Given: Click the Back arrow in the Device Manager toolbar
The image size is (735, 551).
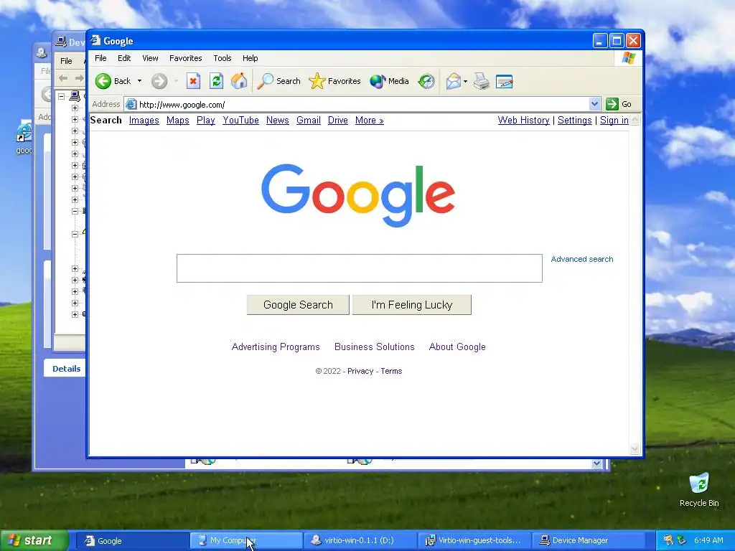Looking at the screenshot, I should [x=63, y=78].
